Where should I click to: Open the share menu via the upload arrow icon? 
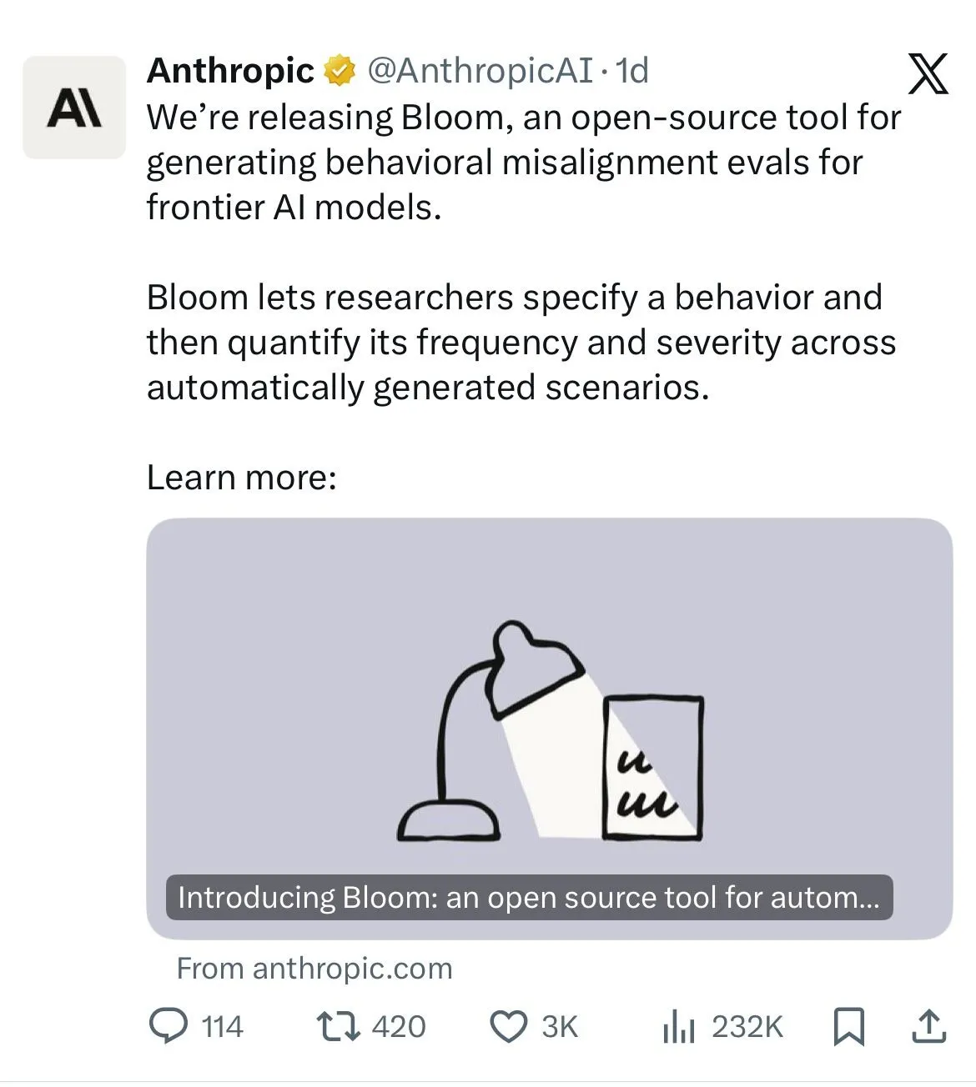[928, 1026]
